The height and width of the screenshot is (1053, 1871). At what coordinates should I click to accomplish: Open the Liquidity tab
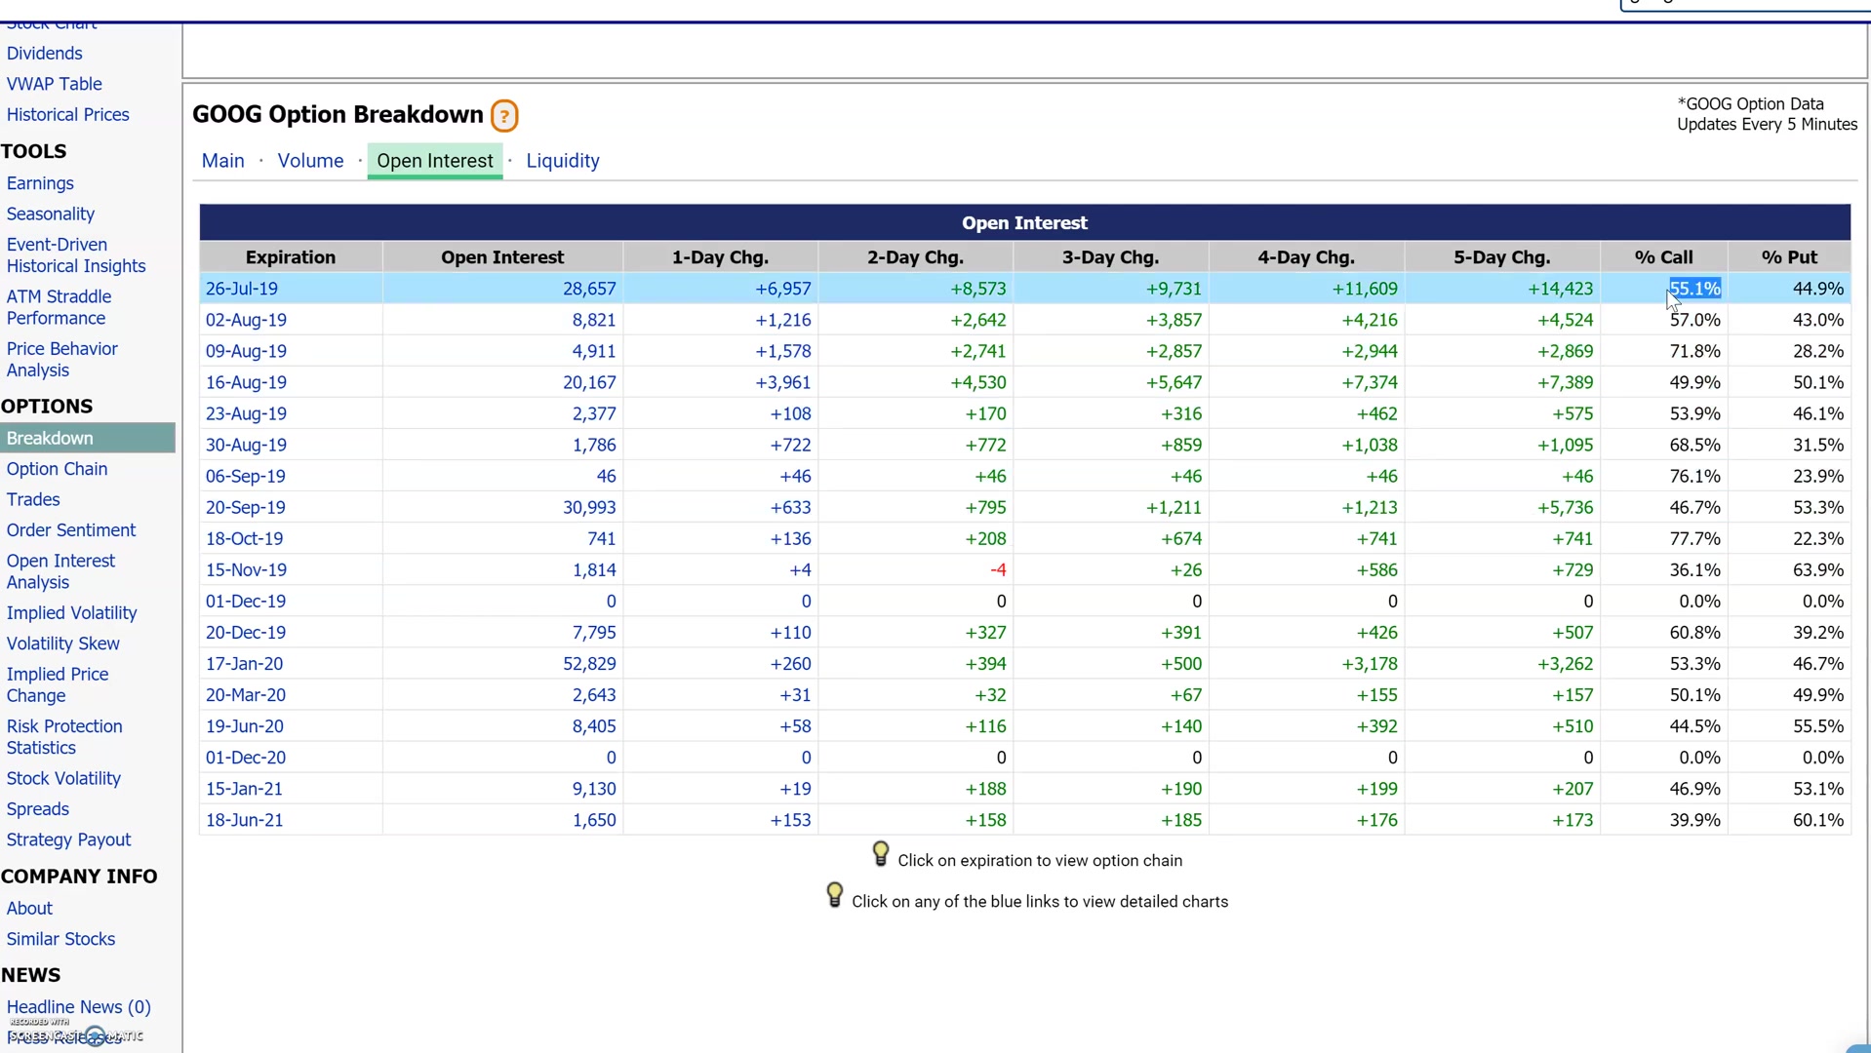[562, 161]
